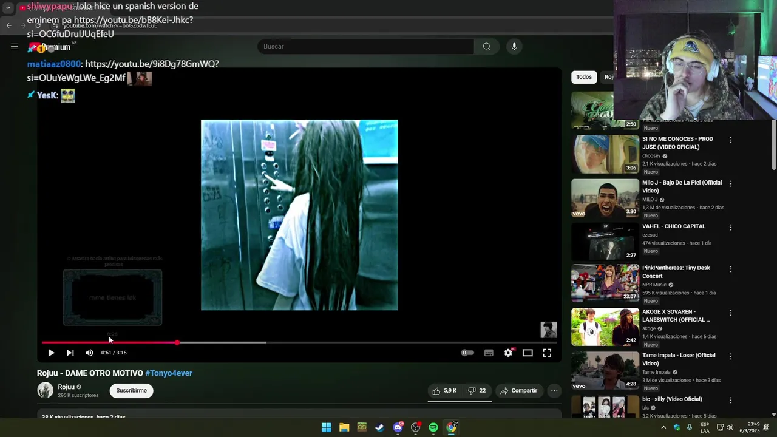The height and width of the screenshot is (437, 777).
Task: Open options for bic - silly video
Action: (x=731, y=401)
